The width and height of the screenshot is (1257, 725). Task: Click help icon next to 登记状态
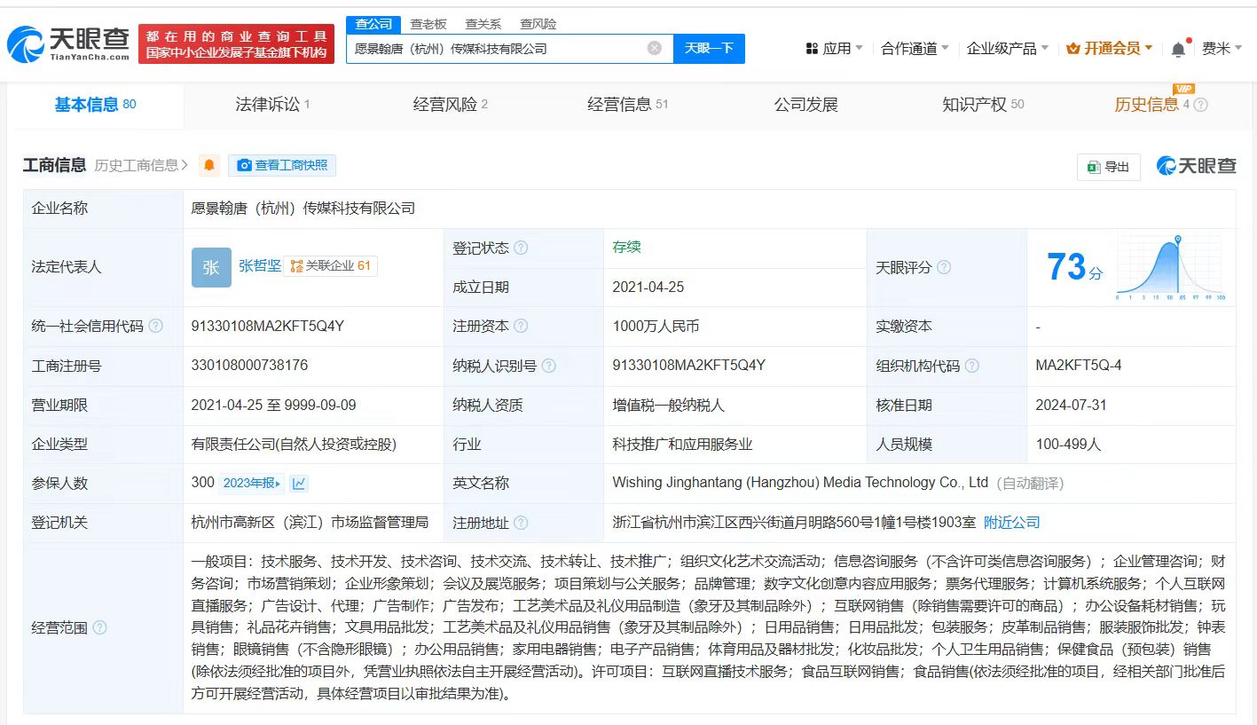point(521,248)
